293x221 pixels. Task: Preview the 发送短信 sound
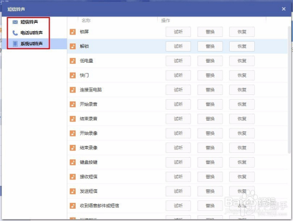pos(178,191)
